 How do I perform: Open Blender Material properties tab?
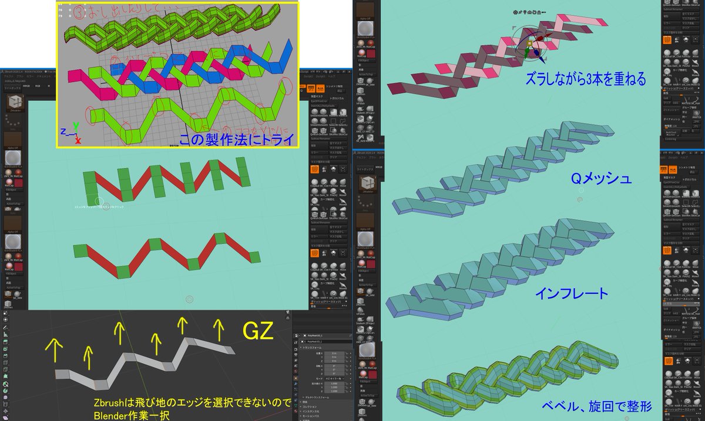[296, 410]
